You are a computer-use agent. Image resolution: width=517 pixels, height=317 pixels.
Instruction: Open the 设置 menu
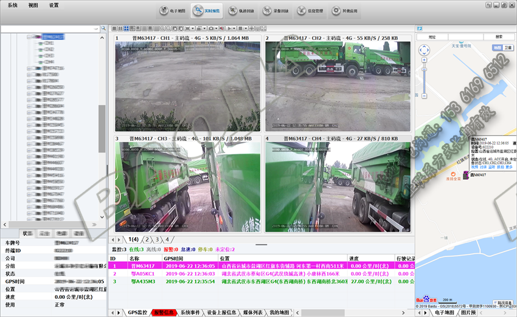tap(54, 5)
